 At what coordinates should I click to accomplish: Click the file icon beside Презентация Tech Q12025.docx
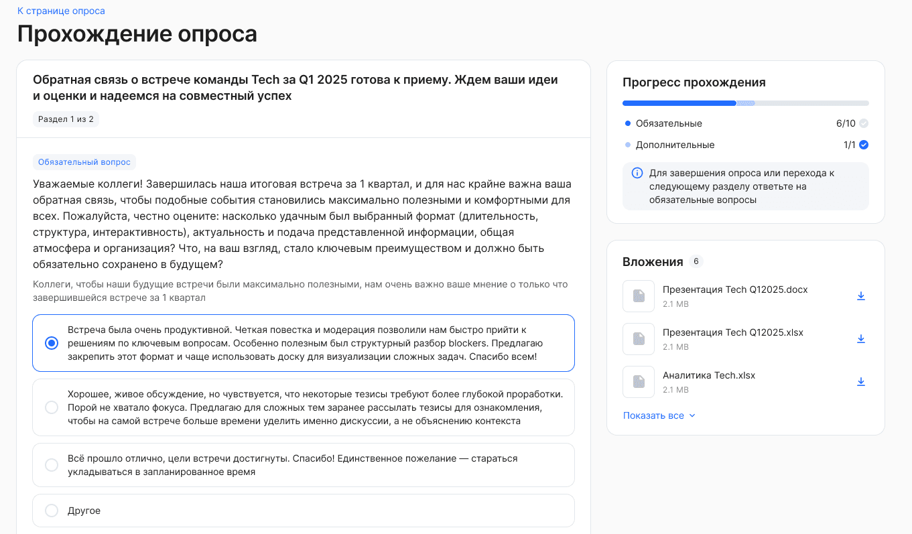point(638,295)
